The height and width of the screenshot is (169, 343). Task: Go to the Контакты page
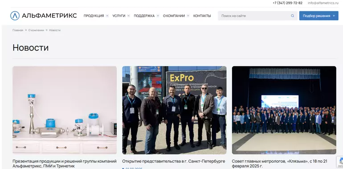[202, 16]
